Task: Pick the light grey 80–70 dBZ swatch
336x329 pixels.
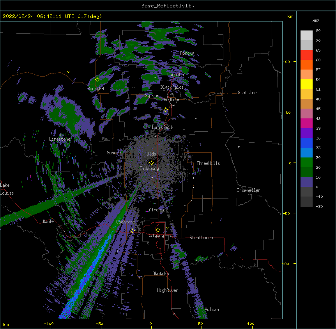Action: pos(306,36)
